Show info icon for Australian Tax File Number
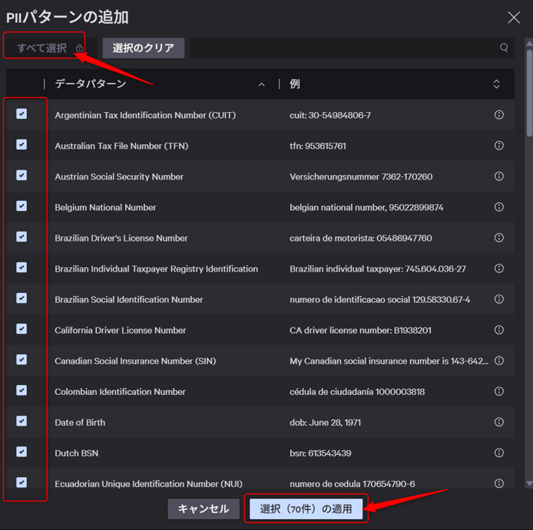Image resolution: width=533 pixels, height=530 pixels. 498,146
